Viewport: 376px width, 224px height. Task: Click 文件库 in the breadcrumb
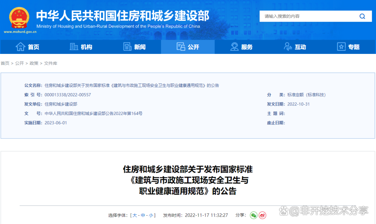coord(50,63)
